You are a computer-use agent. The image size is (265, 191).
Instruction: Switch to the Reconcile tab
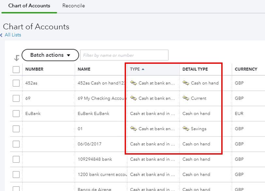73,6
